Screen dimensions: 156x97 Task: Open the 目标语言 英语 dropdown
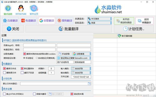[100, 23]
